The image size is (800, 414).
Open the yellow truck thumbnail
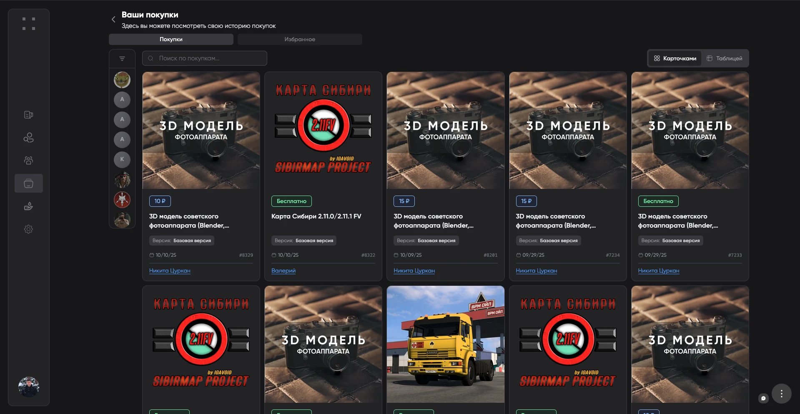click(x=446, y=344)
